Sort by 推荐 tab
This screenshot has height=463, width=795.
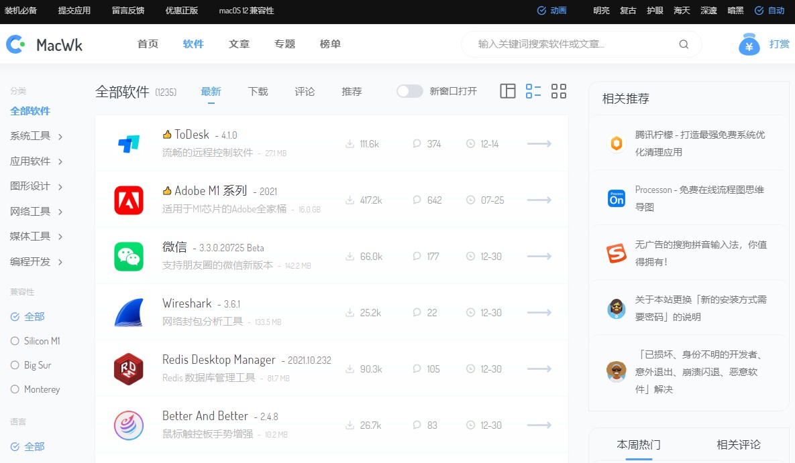point(352,92)
